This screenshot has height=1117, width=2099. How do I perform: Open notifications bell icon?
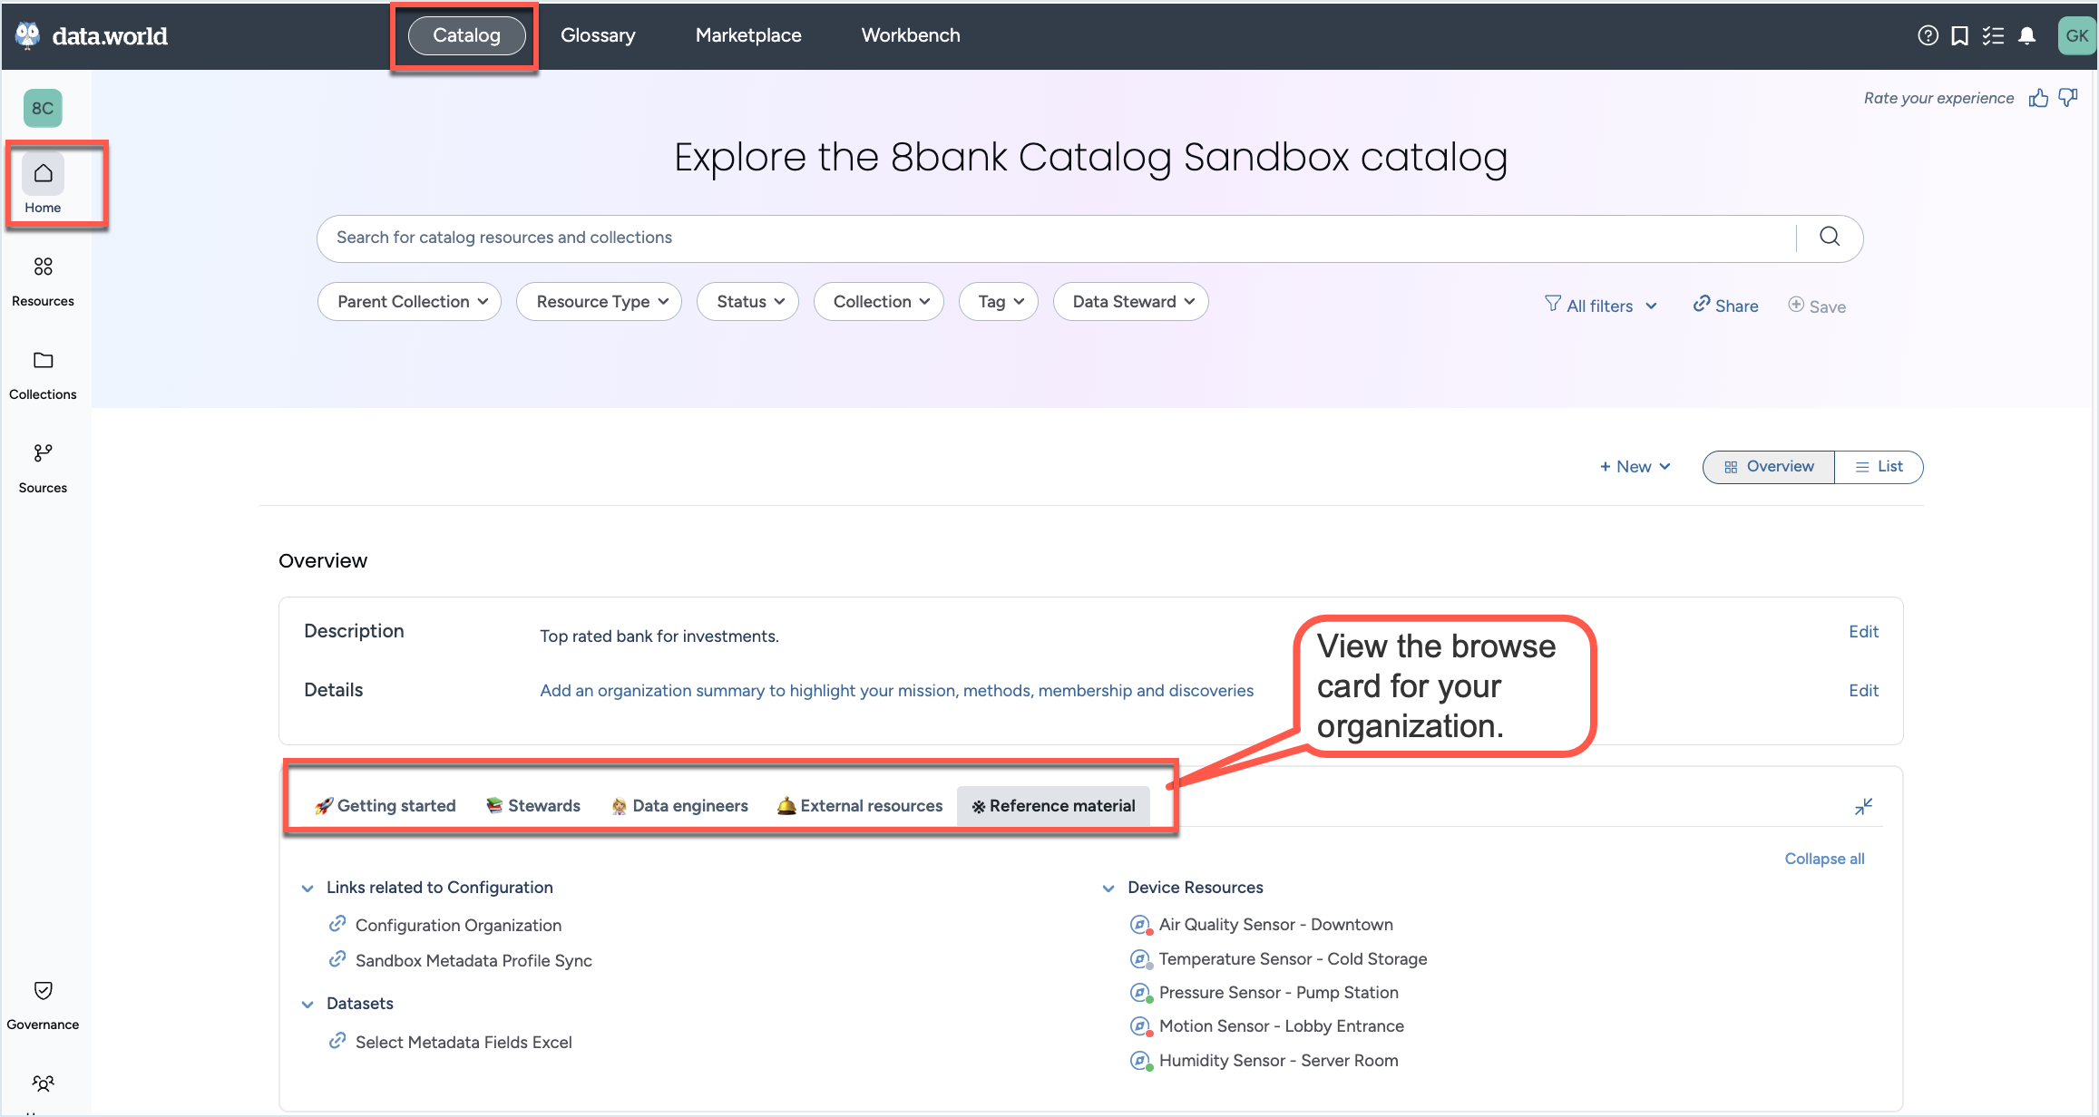[x=2027, y=35]
